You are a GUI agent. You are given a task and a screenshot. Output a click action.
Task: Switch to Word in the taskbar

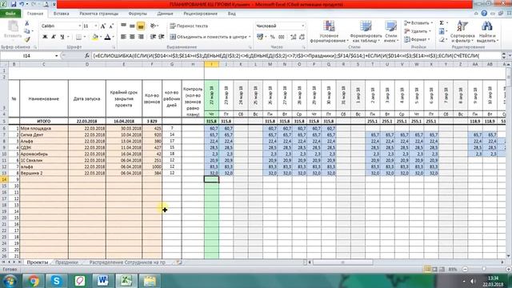(103, 281)
